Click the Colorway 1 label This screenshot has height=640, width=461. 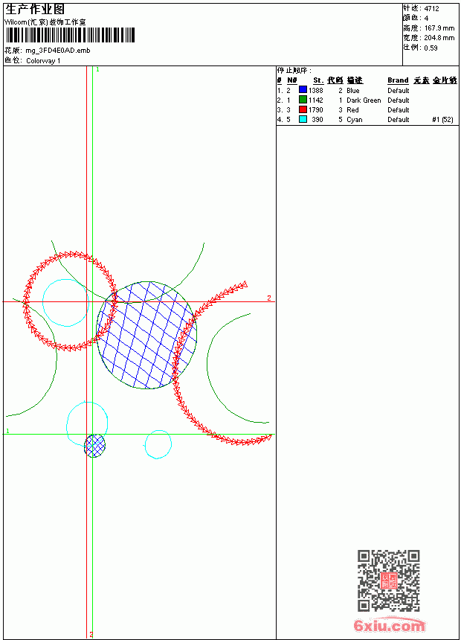pyautogui.click(x=43, y=61)
